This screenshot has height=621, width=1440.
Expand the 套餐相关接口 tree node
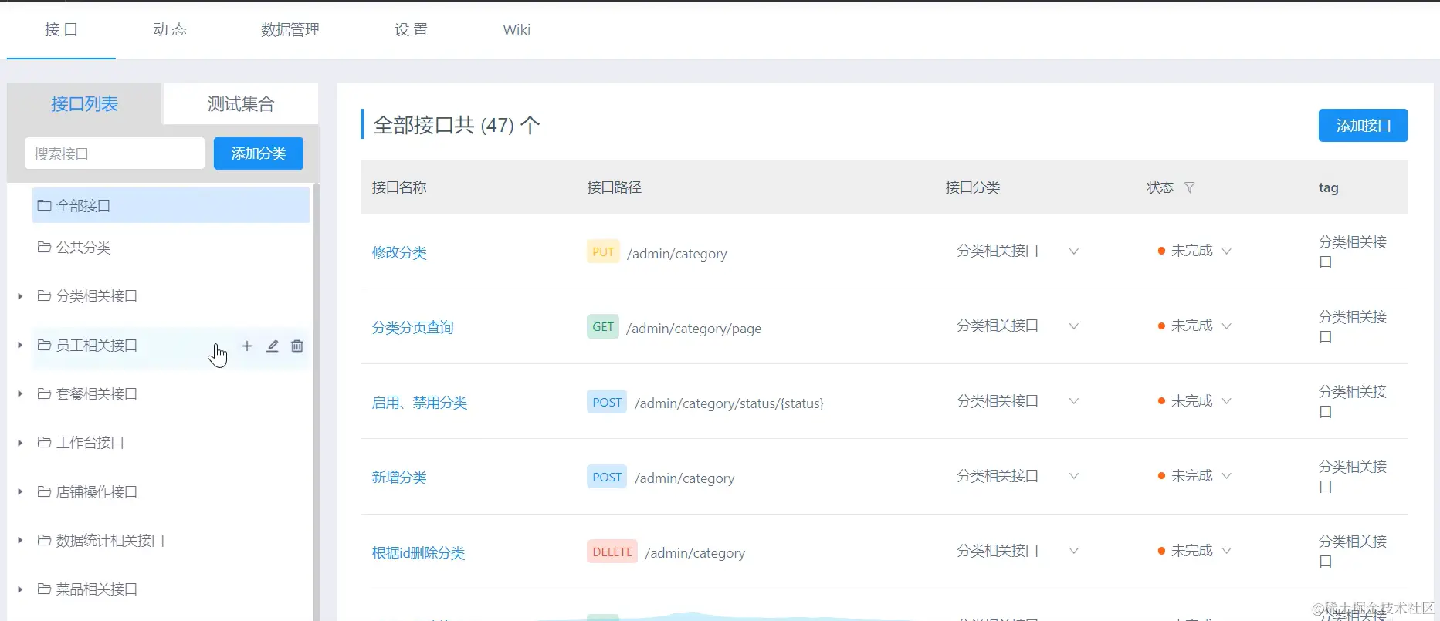click(x=20, y=394)
